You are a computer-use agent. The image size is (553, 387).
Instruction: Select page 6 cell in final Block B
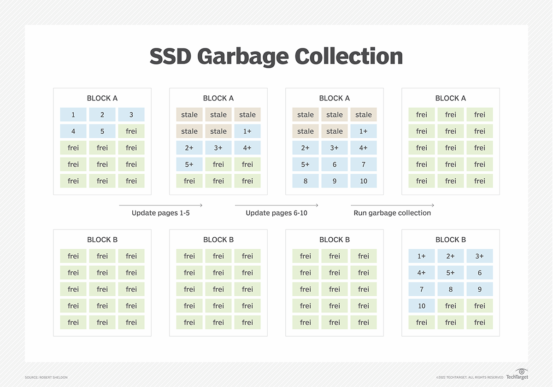(x=480, y=272)
